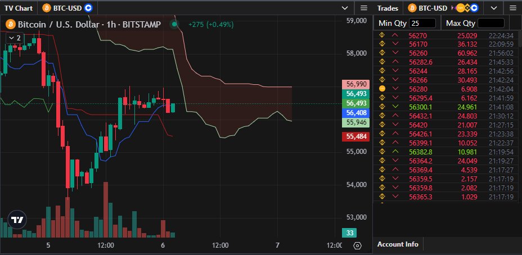
Task: Click the Binance icon on the 56399.1 trade
Action: (x=382, y=143)
